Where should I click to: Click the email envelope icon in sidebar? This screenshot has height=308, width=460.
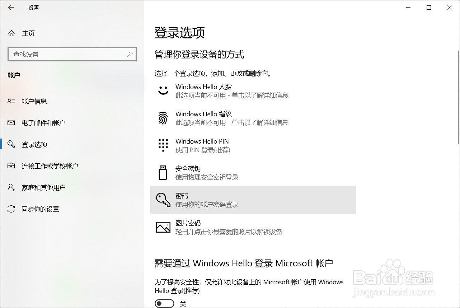point(11,123)
